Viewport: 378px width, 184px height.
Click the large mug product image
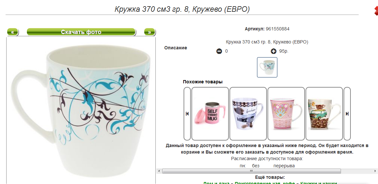(81, 110)
